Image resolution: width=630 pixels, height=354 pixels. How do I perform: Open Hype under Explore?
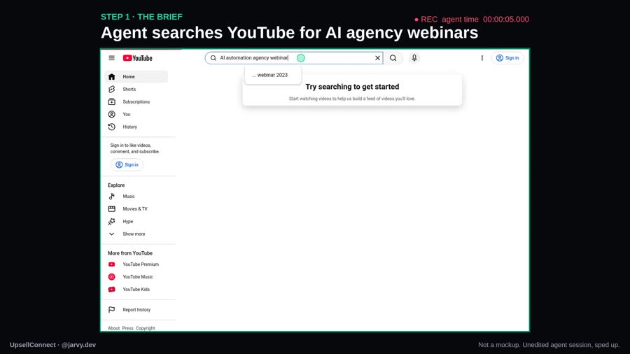136,222
